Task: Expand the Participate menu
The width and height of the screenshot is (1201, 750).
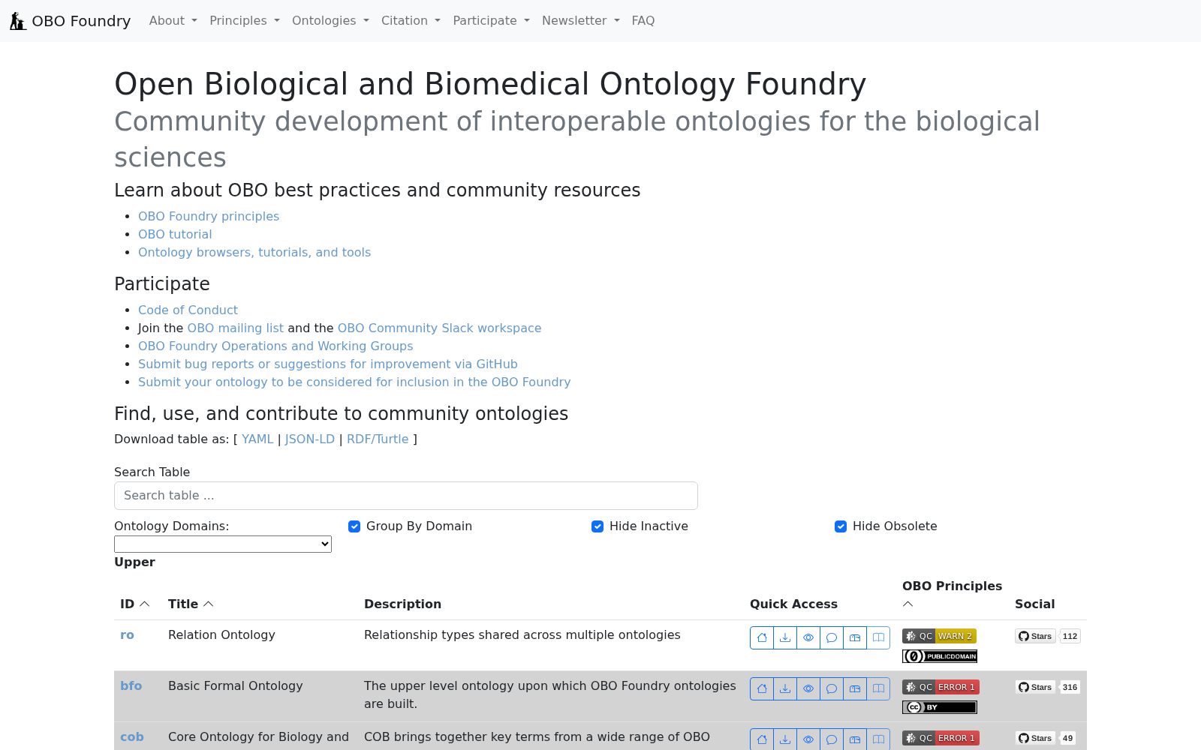Action: point(491,21)
